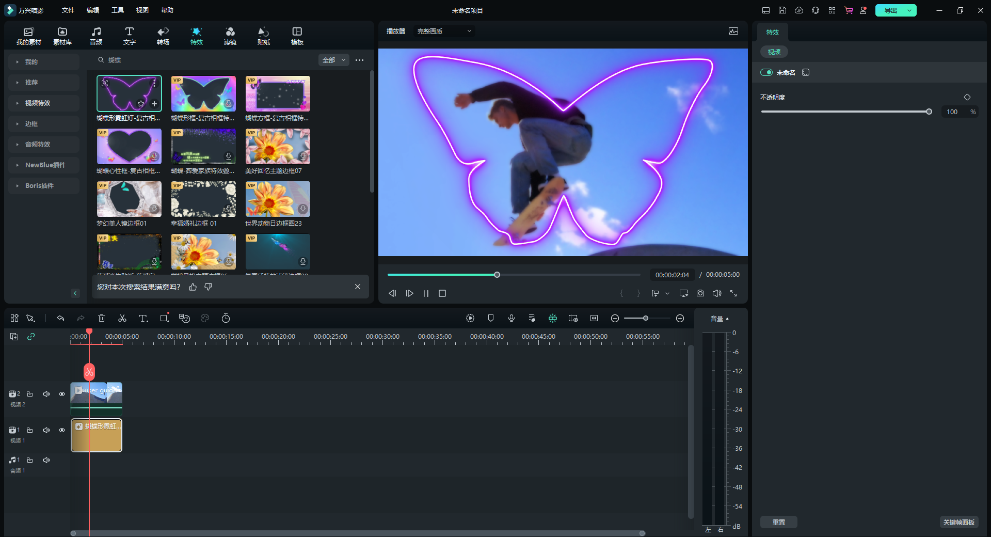Take a snapshot with the camera icon
Screen dimensions: 991x537
(x=700, y=293)
